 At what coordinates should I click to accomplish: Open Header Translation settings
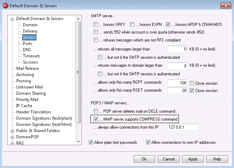pos(34,112)
